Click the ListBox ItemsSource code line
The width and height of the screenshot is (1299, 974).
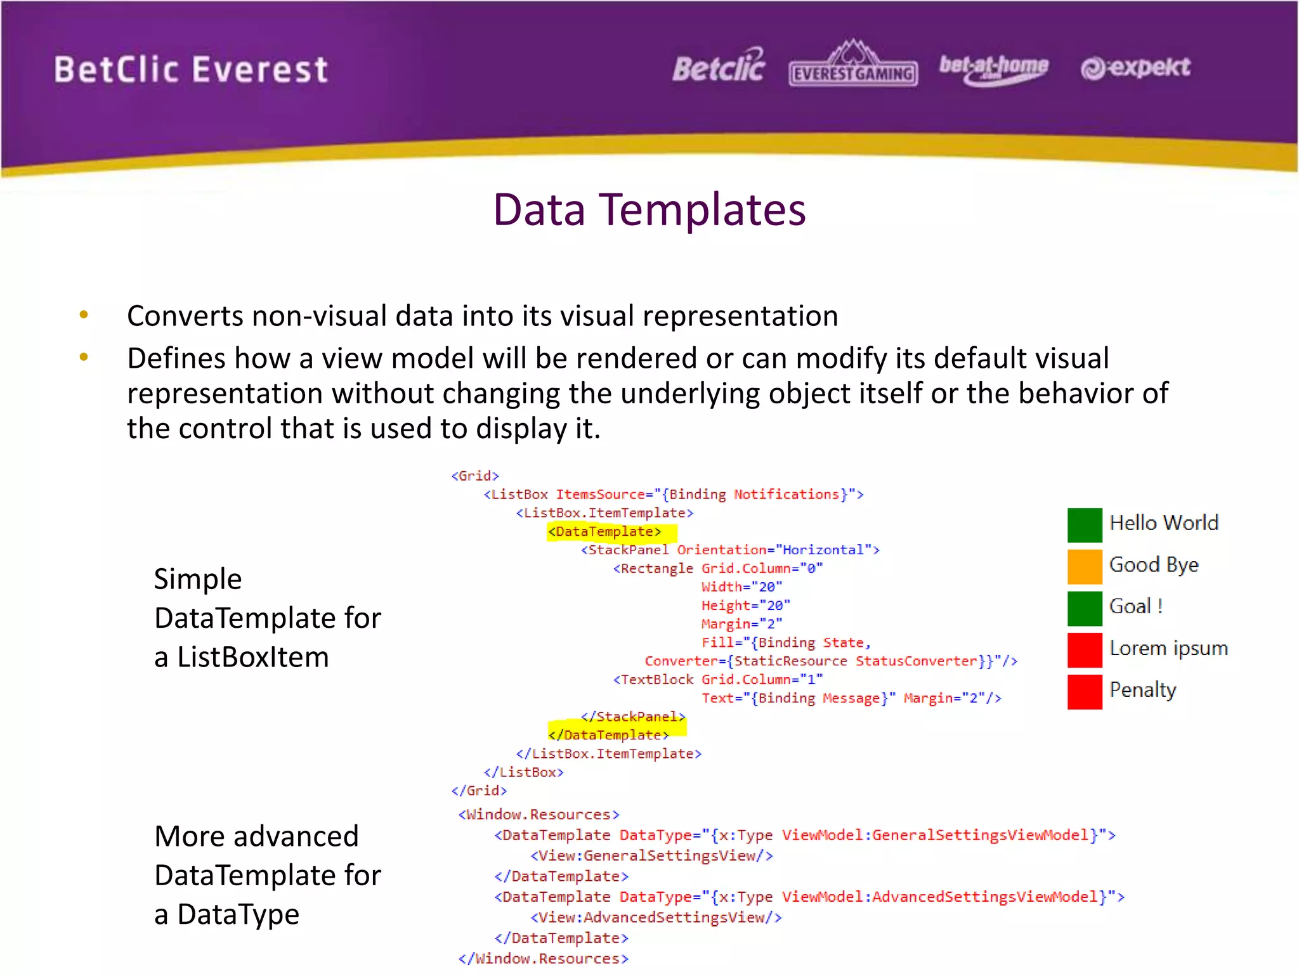tap(674, 495)
